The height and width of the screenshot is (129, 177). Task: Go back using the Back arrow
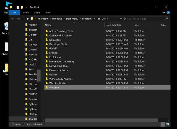pos(12,19)
